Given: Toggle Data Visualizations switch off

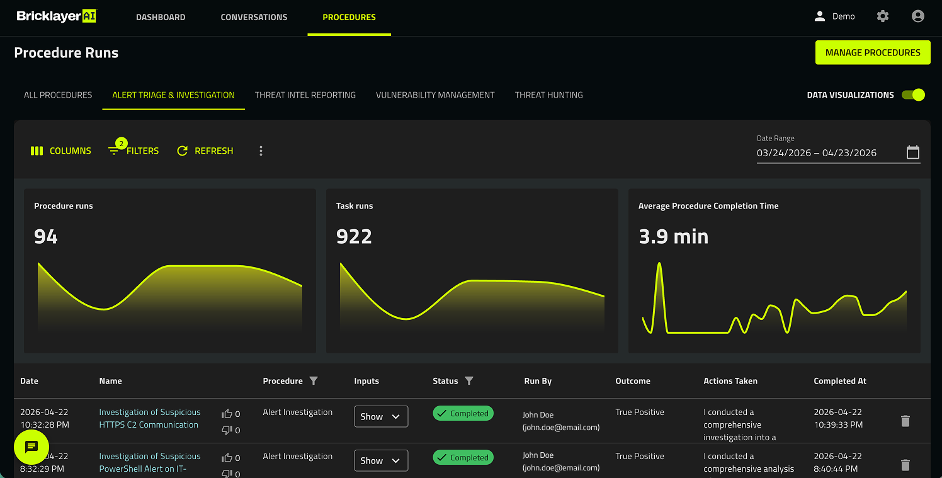Looking at the screenshot, I should [x=913, y=95].
